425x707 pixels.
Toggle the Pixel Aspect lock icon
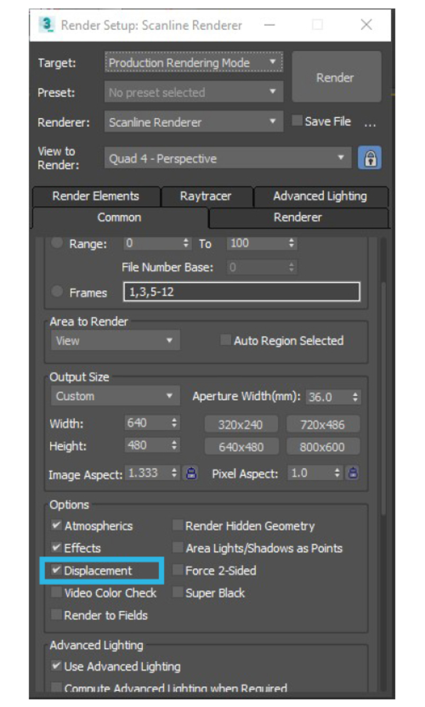pyautogui.click(x=353, y=473)
